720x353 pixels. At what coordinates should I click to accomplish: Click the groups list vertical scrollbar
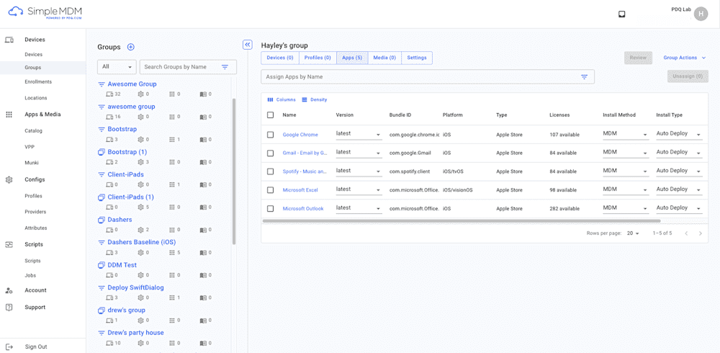(234, 171)
